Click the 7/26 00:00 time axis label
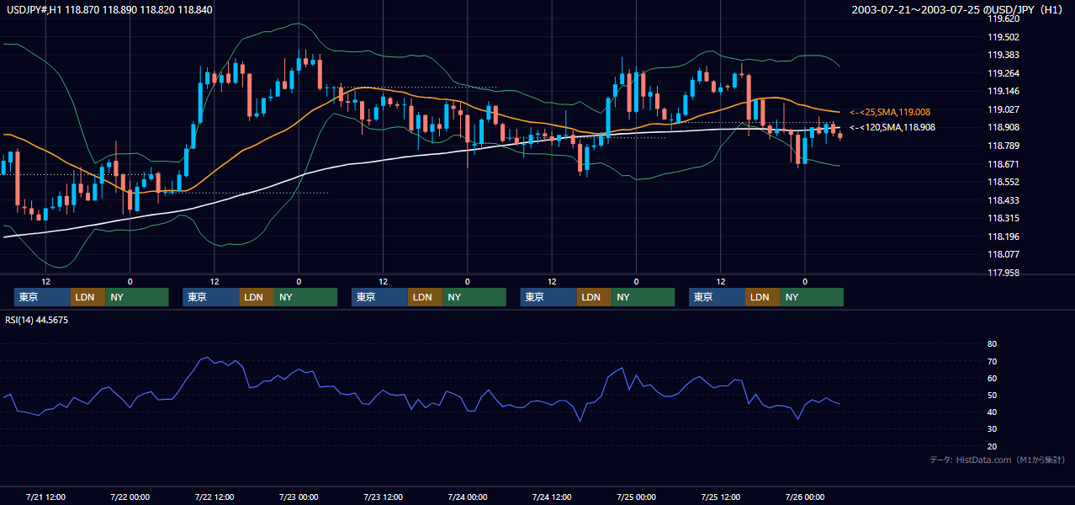The width and height of the screenshot is (1075, 505). (x=805, y=497)
